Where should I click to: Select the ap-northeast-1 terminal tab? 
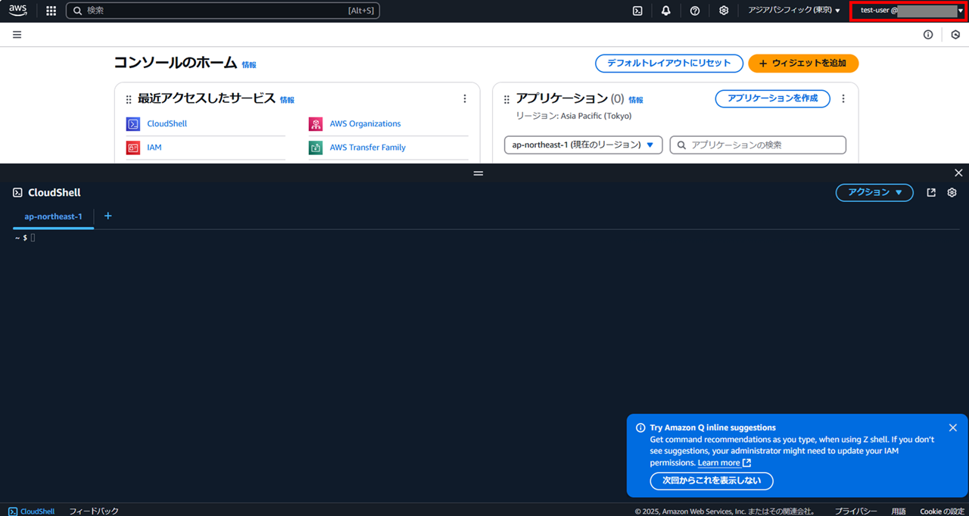(x=53, y=216)
